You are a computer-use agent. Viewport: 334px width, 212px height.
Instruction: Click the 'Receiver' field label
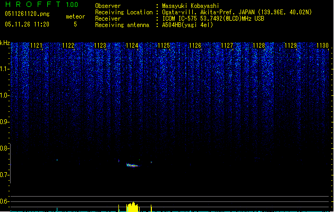pyautogui.click(x=108, y=19)
